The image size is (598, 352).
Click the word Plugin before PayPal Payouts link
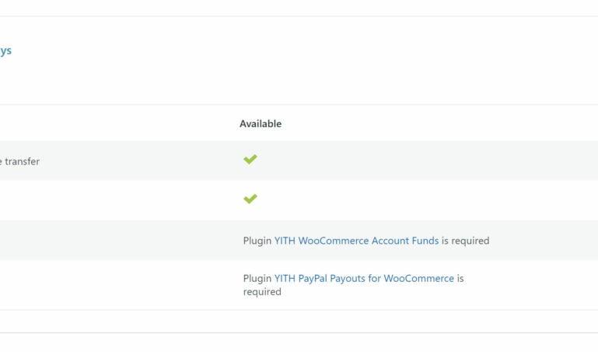coord(257,279)
